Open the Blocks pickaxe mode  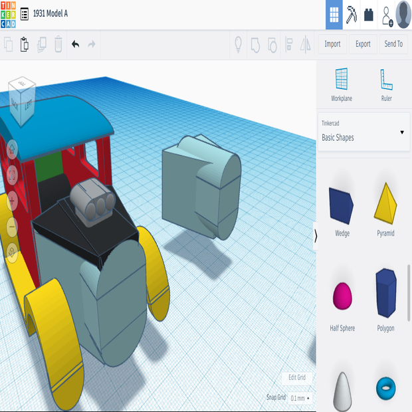(x=352, y=15)
